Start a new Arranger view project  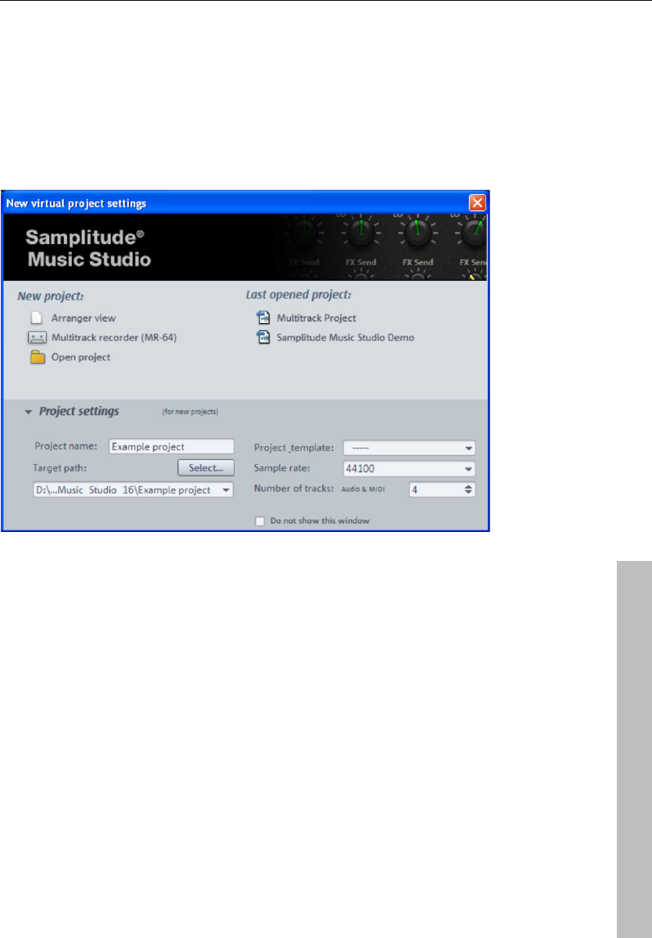[x=83, y=318]
